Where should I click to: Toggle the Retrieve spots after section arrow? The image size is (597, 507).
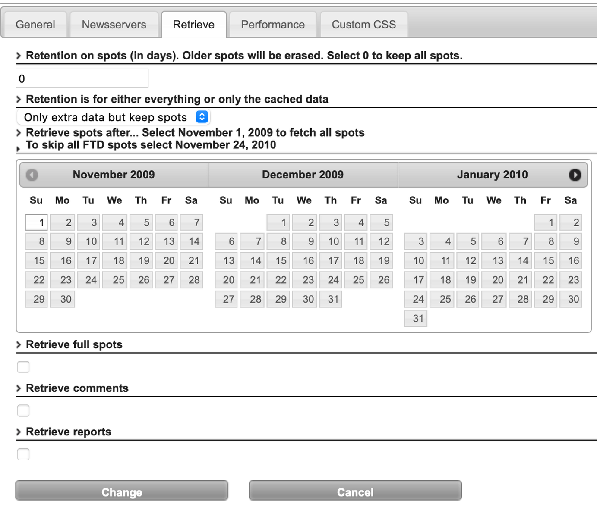point(19,133)
